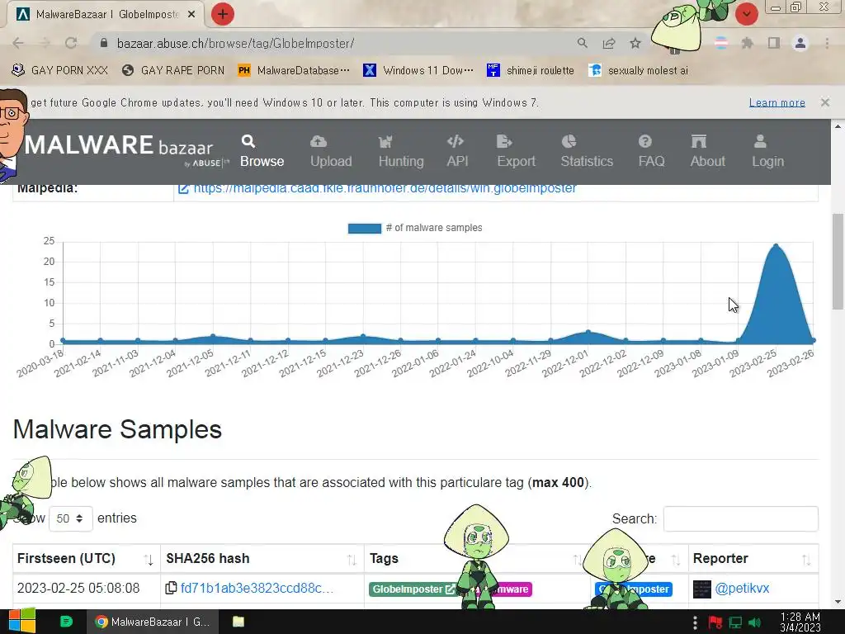Viewport: 845px width, 634px height.
Task: Click the MalwareBazaar logo
Action: point(126,149)
